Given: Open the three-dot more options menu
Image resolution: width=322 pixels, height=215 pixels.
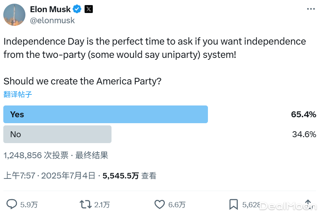Looking at the screenshot, I should [x=311, y=9].
